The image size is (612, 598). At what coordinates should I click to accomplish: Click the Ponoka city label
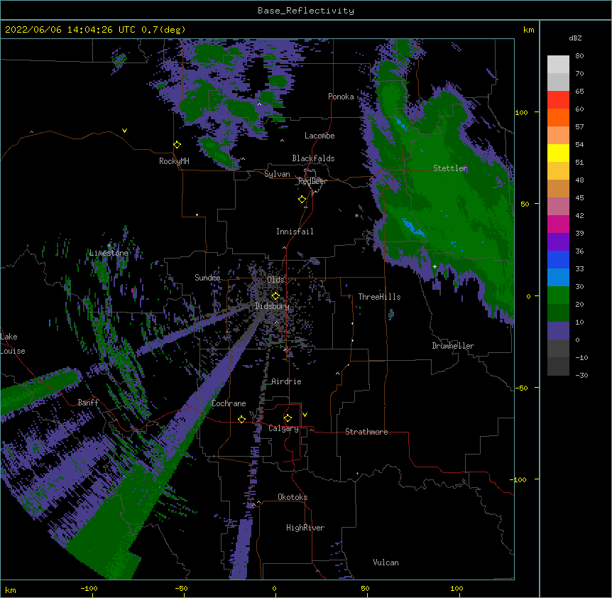[x=341, y=97]
